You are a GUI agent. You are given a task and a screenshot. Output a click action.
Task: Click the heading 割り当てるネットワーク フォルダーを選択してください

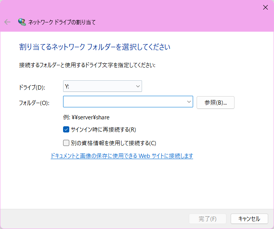click(94, 47)
